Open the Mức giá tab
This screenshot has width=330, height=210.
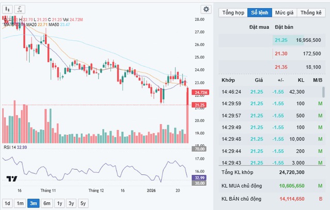(285, 12)
